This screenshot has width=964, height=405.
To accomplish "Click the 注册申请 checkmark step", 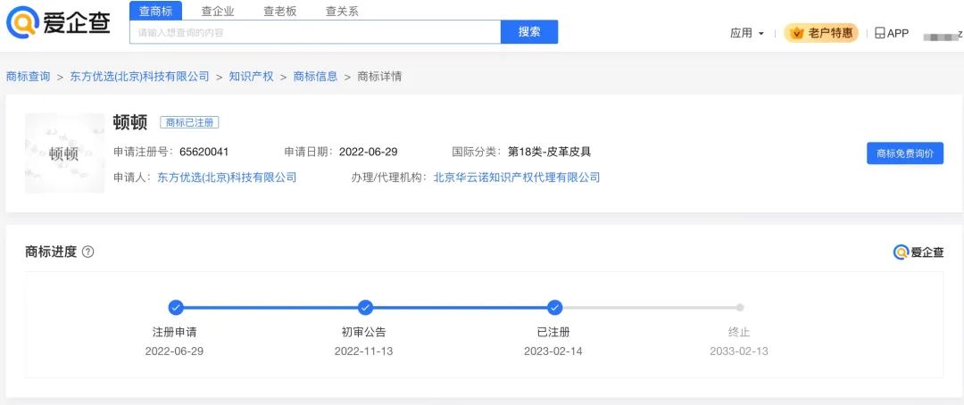I will 176,308.
